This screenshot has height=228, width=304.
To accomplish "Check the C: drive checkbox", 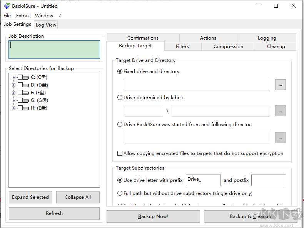I will point(20,77).
